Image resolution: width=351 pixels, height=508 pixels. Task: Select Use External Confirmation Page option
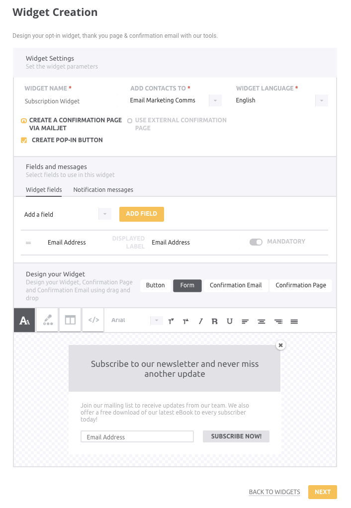click(x=130, y=121)
